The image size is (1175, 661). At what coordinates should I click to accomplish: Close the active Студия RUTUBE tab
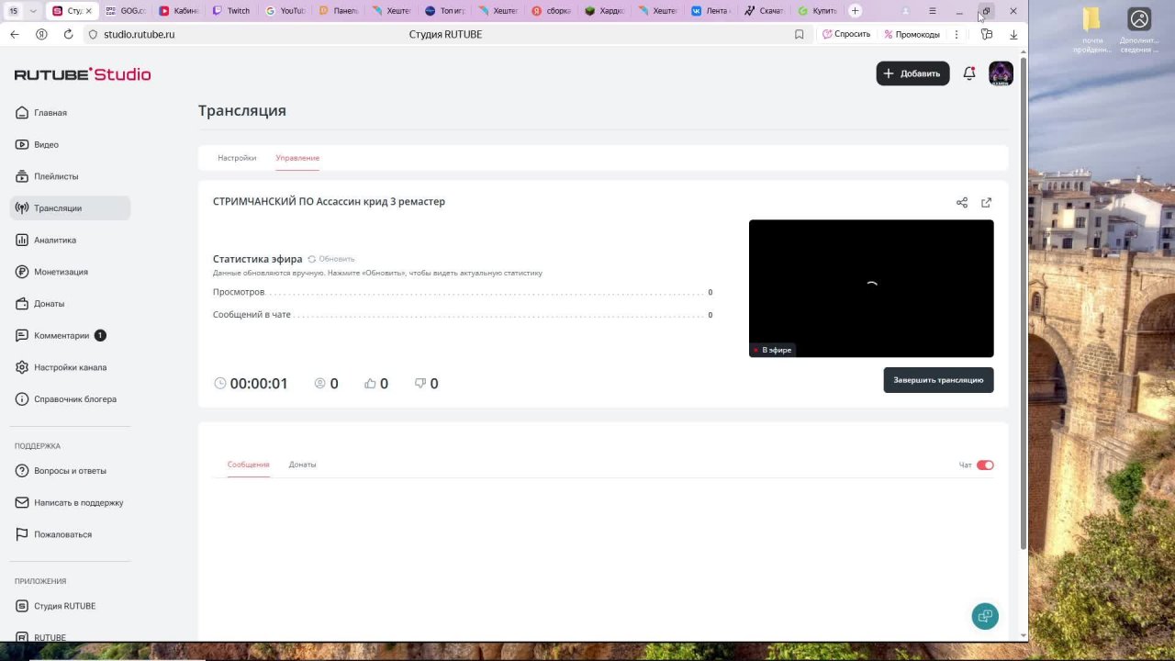(88, 11)
